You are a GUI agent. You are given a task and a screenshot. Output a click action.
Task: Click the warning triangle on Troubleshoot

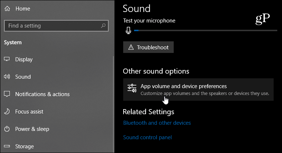[x=131, y=47]
